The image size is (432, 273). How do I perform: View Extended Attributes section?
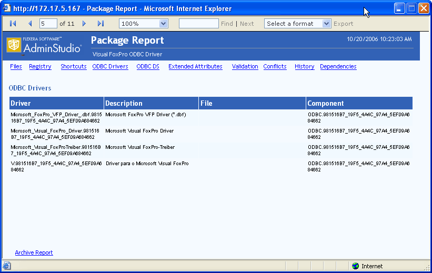195,67
